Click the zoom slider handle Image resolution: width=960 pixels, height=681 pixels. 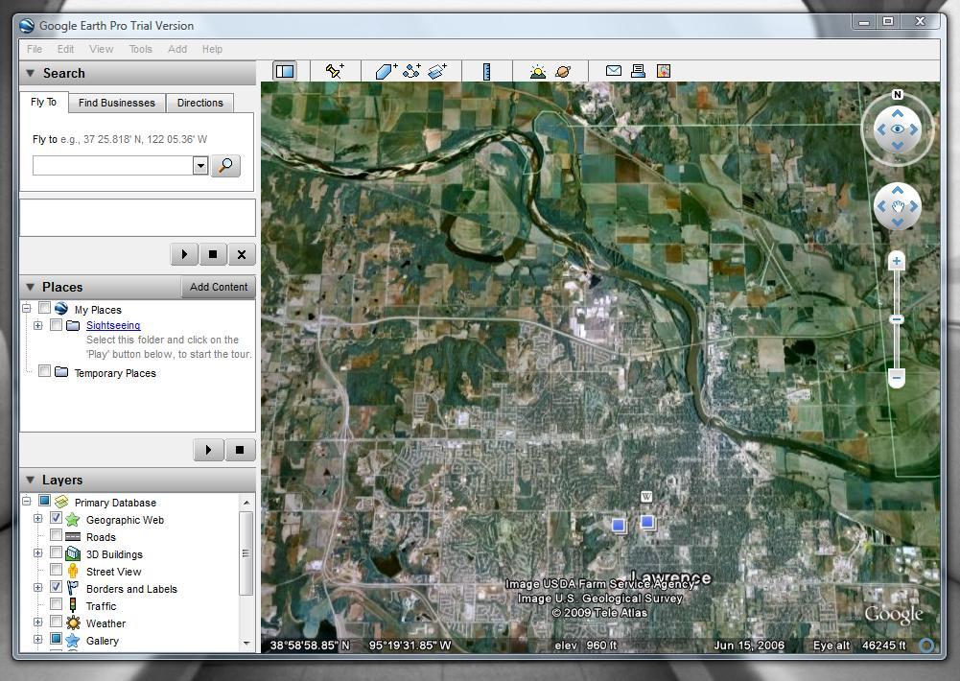pyautogui.click(x=897, y=319)
